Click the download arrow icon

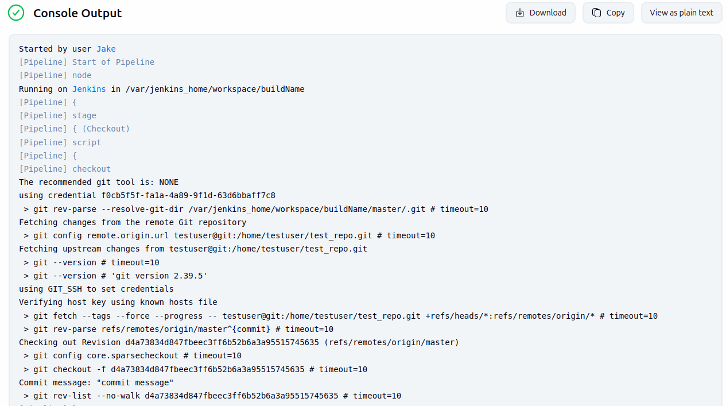[520, 13]
